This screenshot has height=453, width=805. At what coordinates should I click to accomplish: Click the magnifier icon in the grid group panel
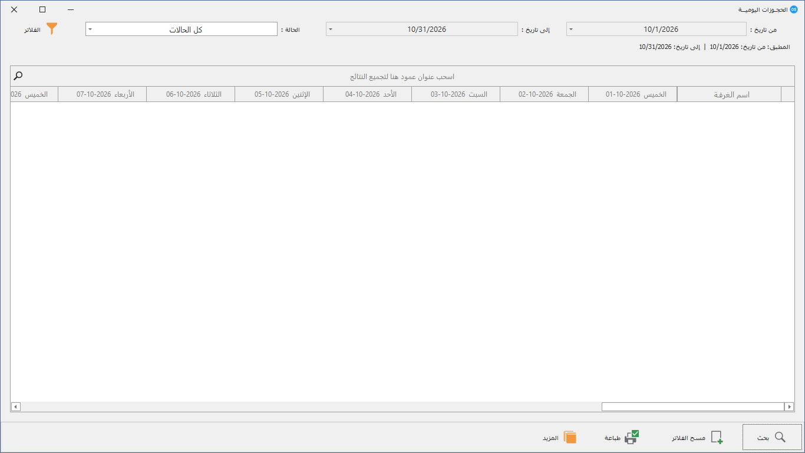(18, 75)
